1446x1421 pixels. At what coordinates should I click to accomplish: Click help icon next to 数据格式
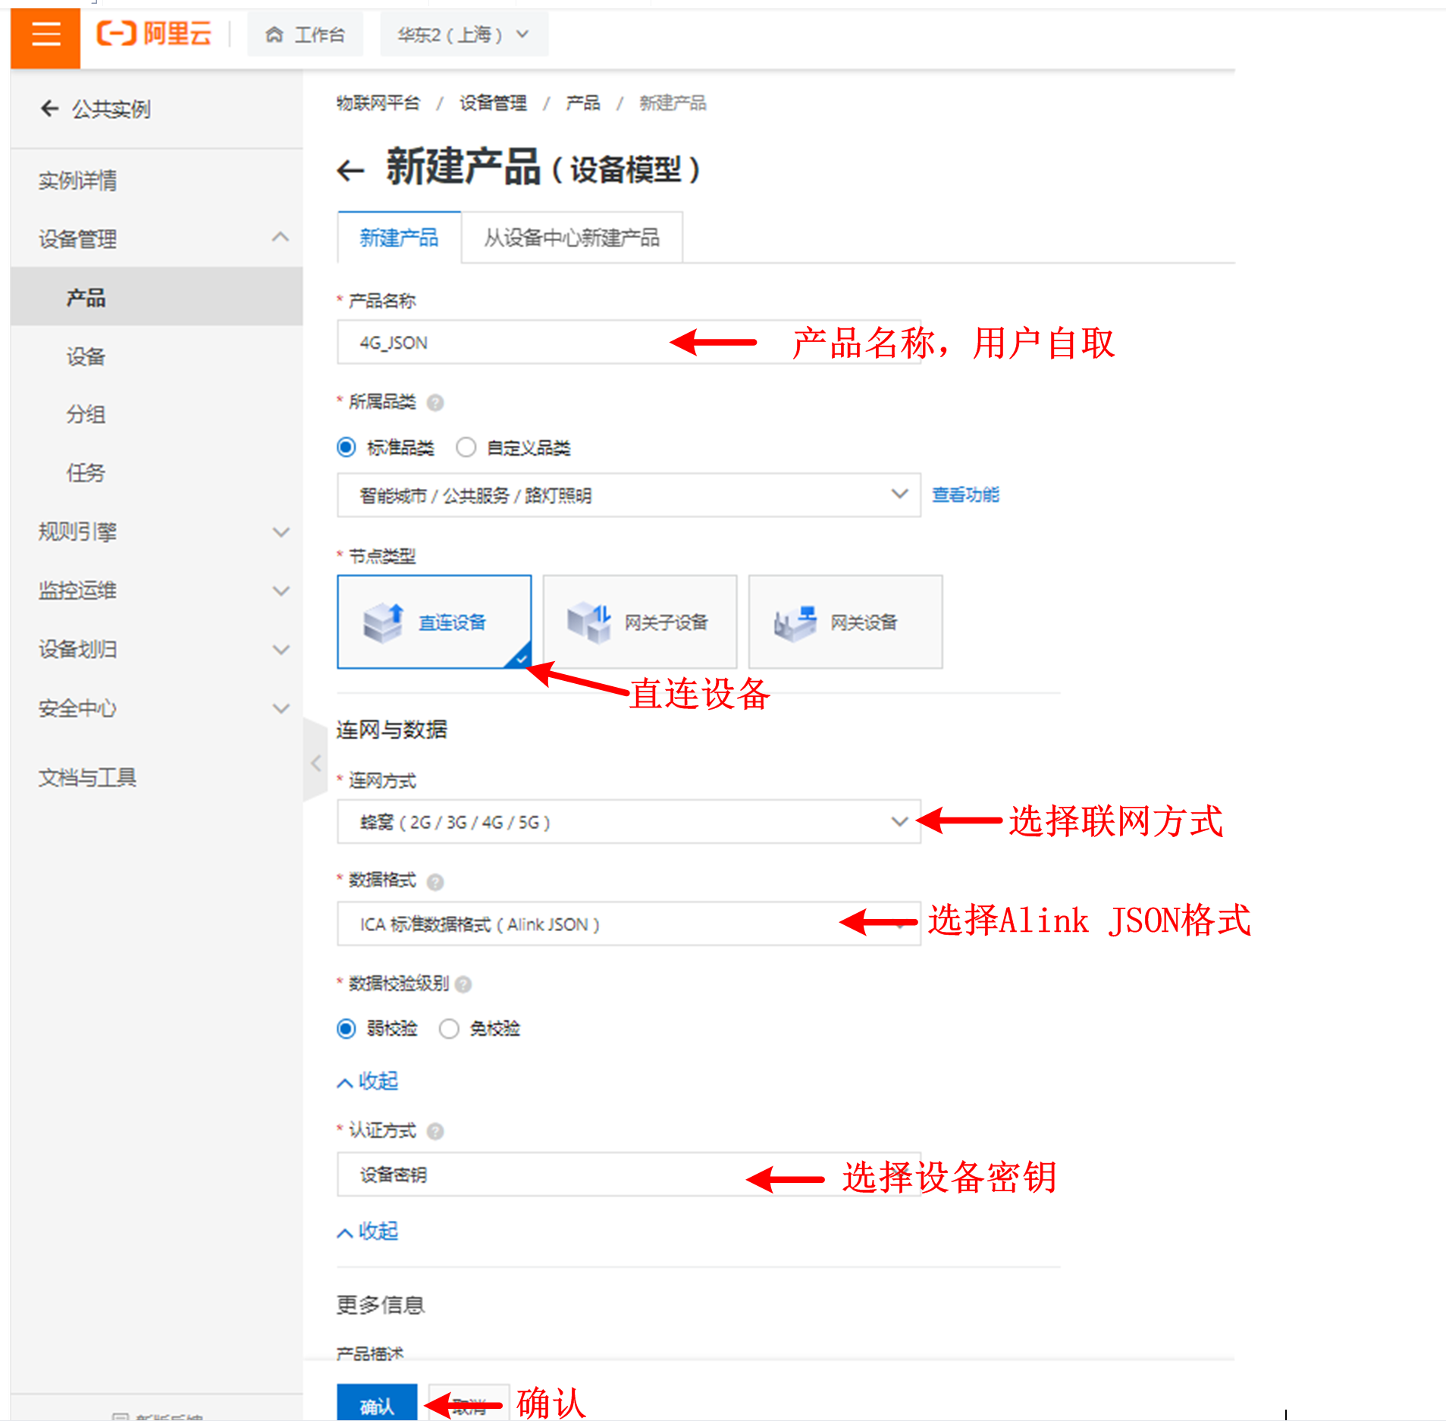pyautogui.click(x=435, y=882)
